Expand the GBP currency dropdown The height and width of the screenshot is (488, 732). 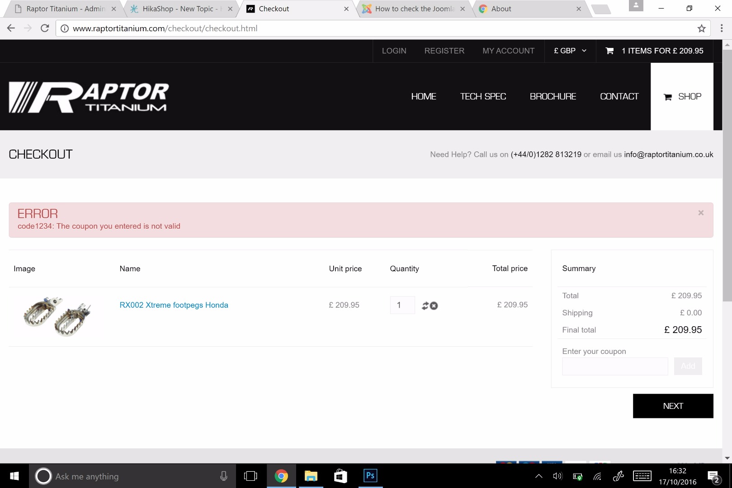click(x=570, y=51)
